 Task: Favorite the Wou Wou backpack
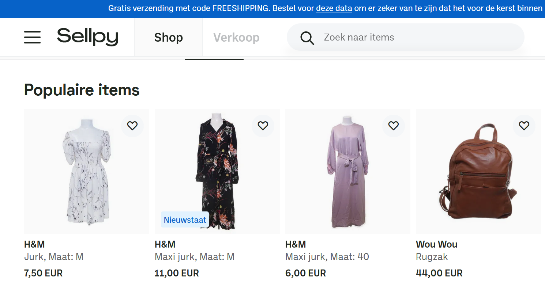click(x=524, y=126)
